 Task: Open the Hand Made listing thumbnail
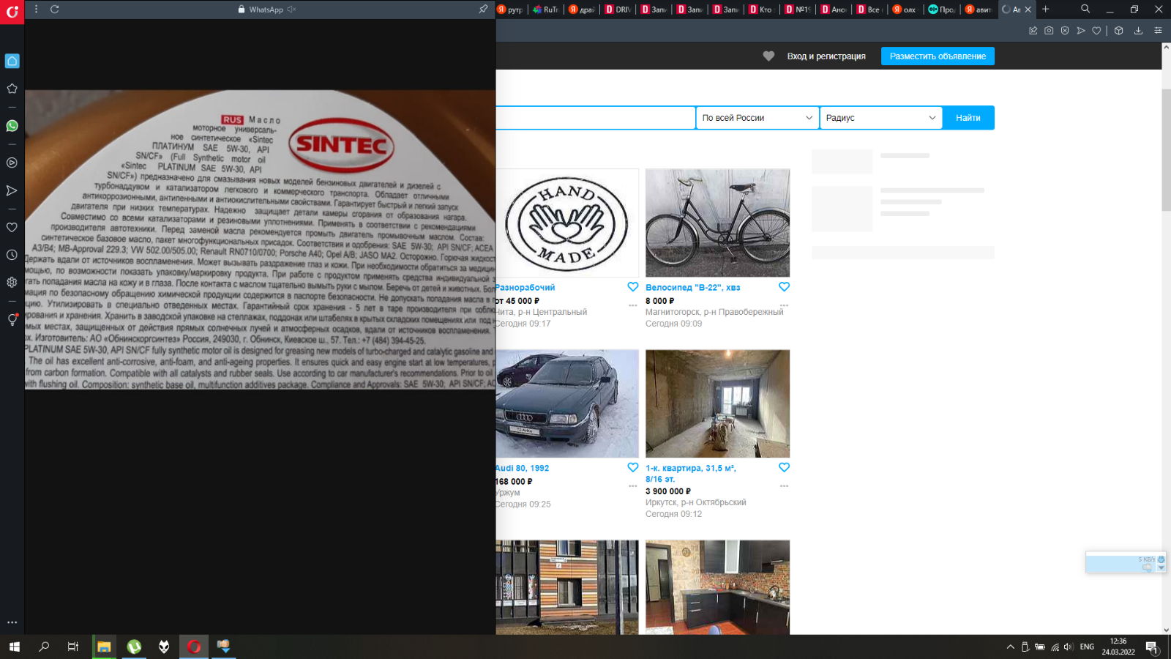(x=567, y=223)
